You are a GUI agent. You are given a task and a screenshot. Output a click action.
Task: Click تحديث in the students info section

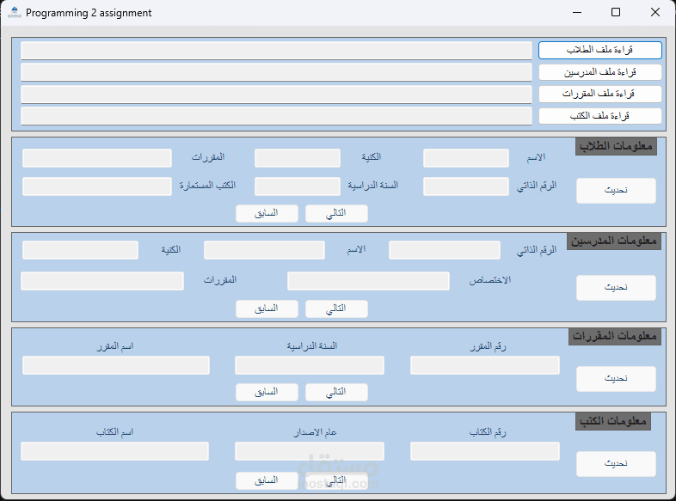pyautogui.click(x=616, y=191)
